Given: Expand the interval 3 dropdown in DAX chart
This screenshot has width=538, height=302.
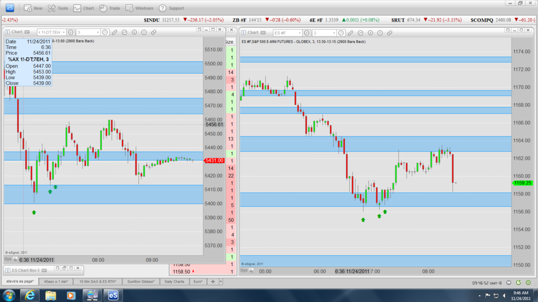Looking at the screenshot, I should [98, 32].
